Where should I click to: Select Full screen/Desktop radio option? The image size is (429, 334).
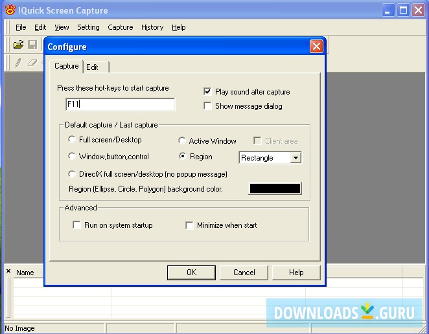[x=72, y=139]
